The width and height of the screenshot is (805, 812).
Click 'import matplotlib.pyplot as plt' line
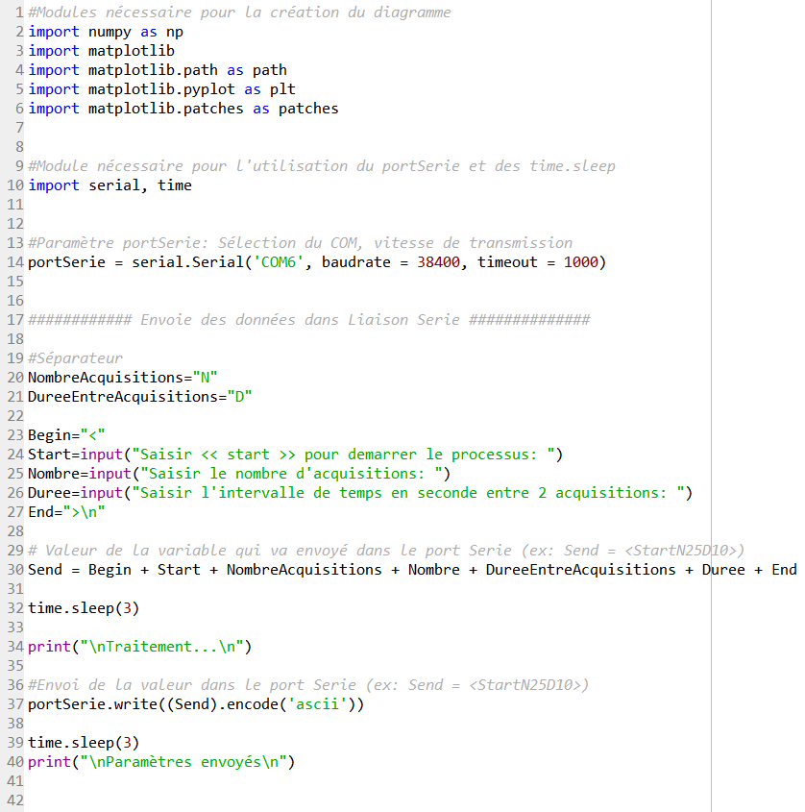click(161, 89)
